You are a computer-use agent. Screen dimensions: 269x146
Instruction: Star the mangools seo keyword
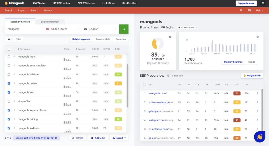[x=14, y=92]
